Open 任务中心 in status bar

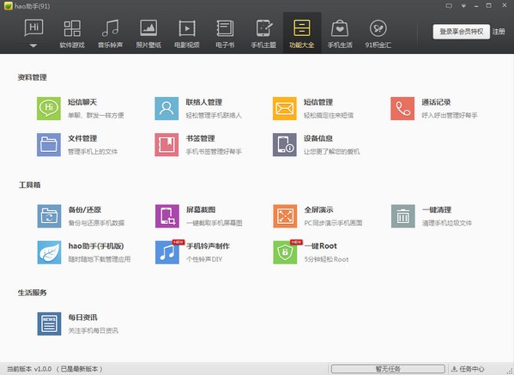pyautogui.click(x=468, y=369)
